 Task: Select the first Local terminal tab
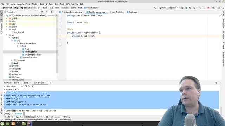17,83
